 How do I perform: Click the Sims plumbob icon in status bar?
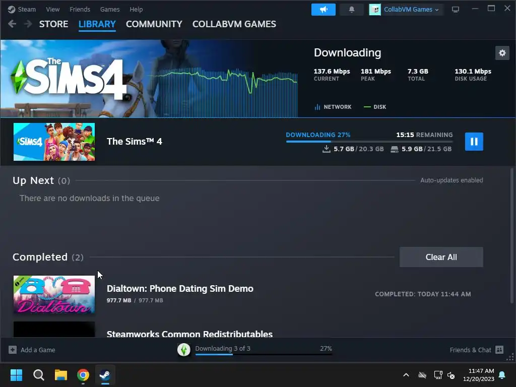[184, 350]
